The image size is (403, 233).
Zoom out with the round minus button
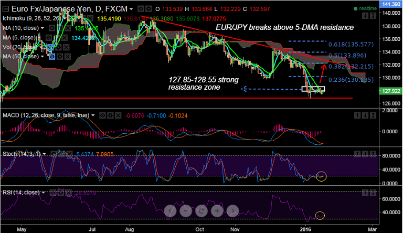click(186, 211)
